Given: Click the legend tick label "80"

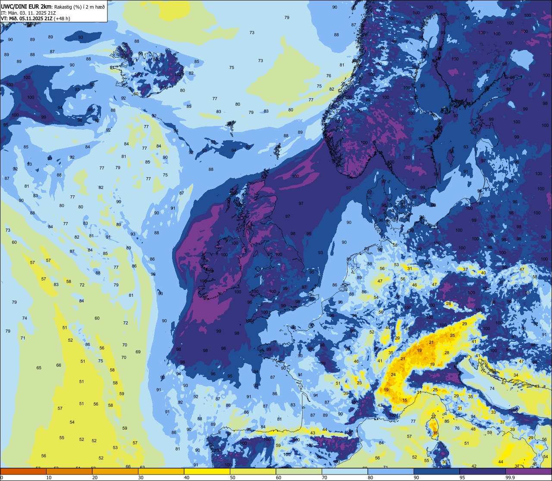Looking at the screenshot, I should point(370,478).
